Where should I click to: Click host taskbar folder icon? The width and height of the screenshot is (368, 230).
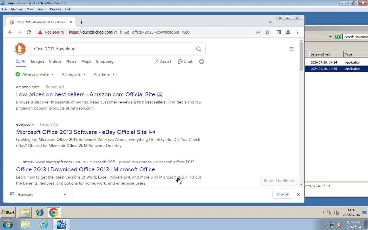click(x=26, y=224)
